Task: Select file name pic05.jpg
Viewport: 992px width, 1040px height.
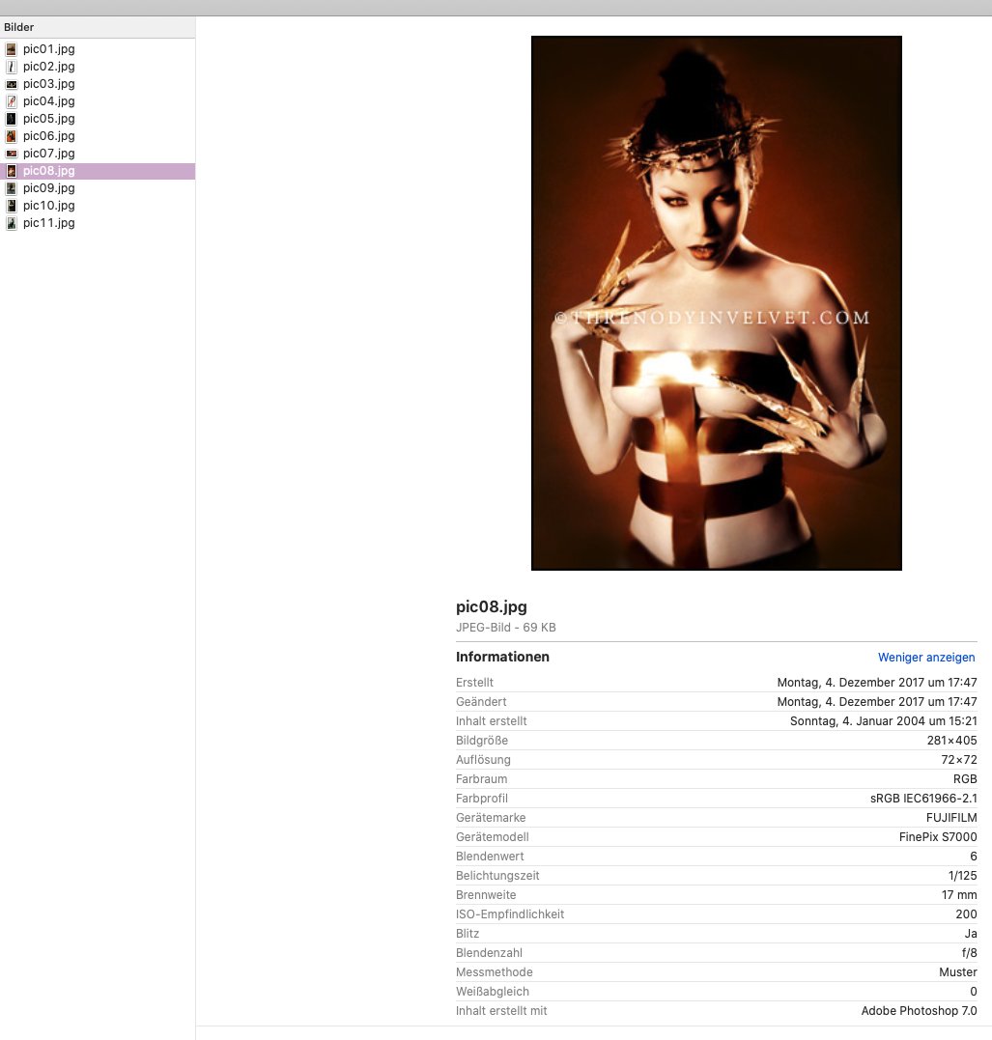Action: tap(49, 119)
